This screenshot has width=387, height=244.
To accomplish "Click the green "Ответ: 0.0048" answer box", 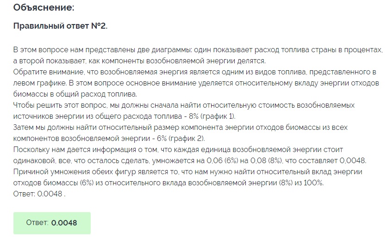I will pos(52,223).
